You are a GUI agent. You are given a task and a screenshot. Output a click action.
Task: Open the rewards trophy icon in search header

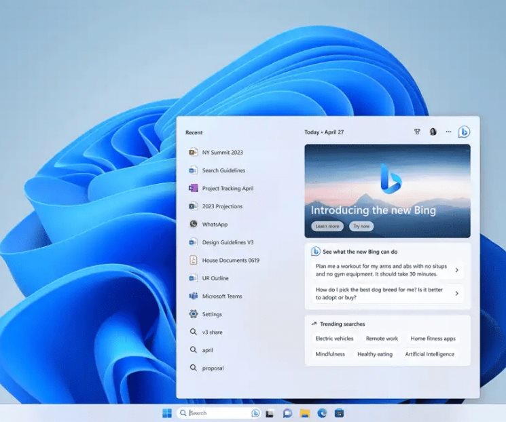tap(417, 132)
